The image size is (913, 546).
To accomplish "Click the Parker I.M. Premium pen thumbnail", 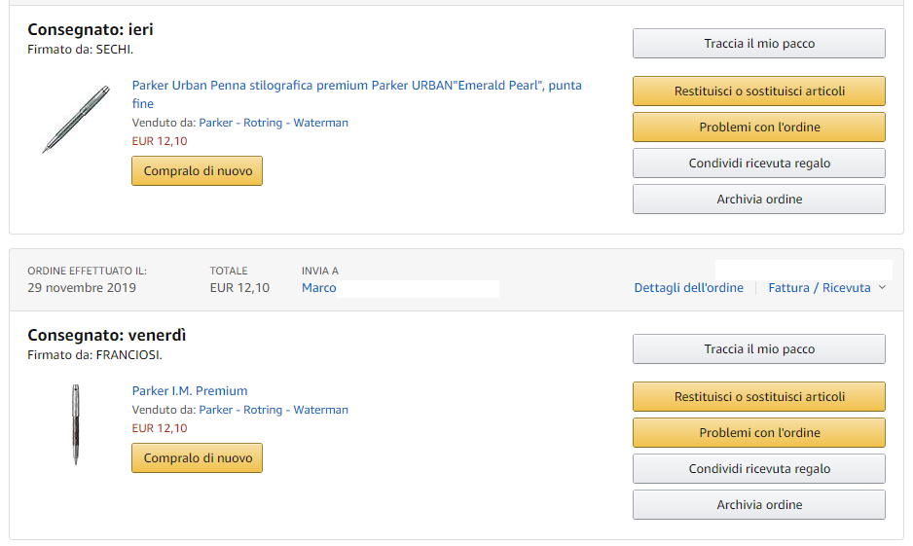I will (76, 424).
